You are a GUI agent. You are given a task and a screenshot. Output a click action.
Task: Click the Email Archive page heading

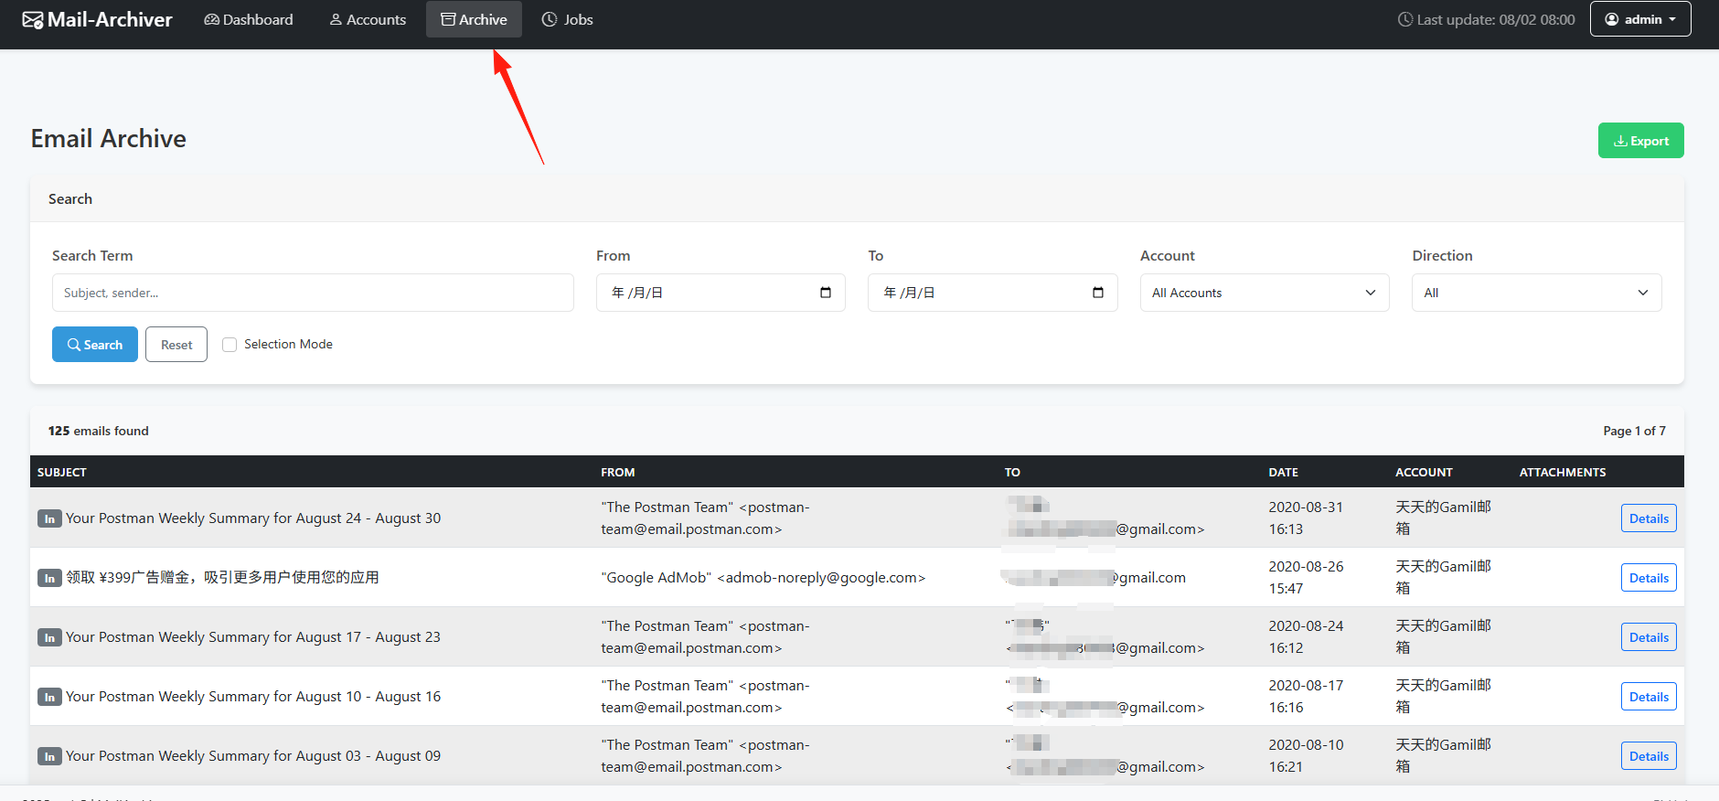pos(109,139)
